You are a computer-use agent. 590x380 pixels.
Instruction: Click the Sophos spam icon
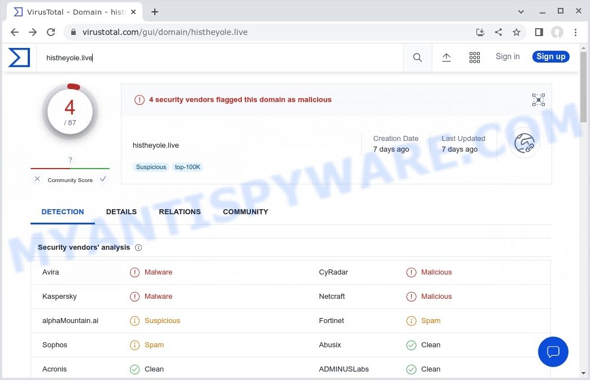[135, 345]
